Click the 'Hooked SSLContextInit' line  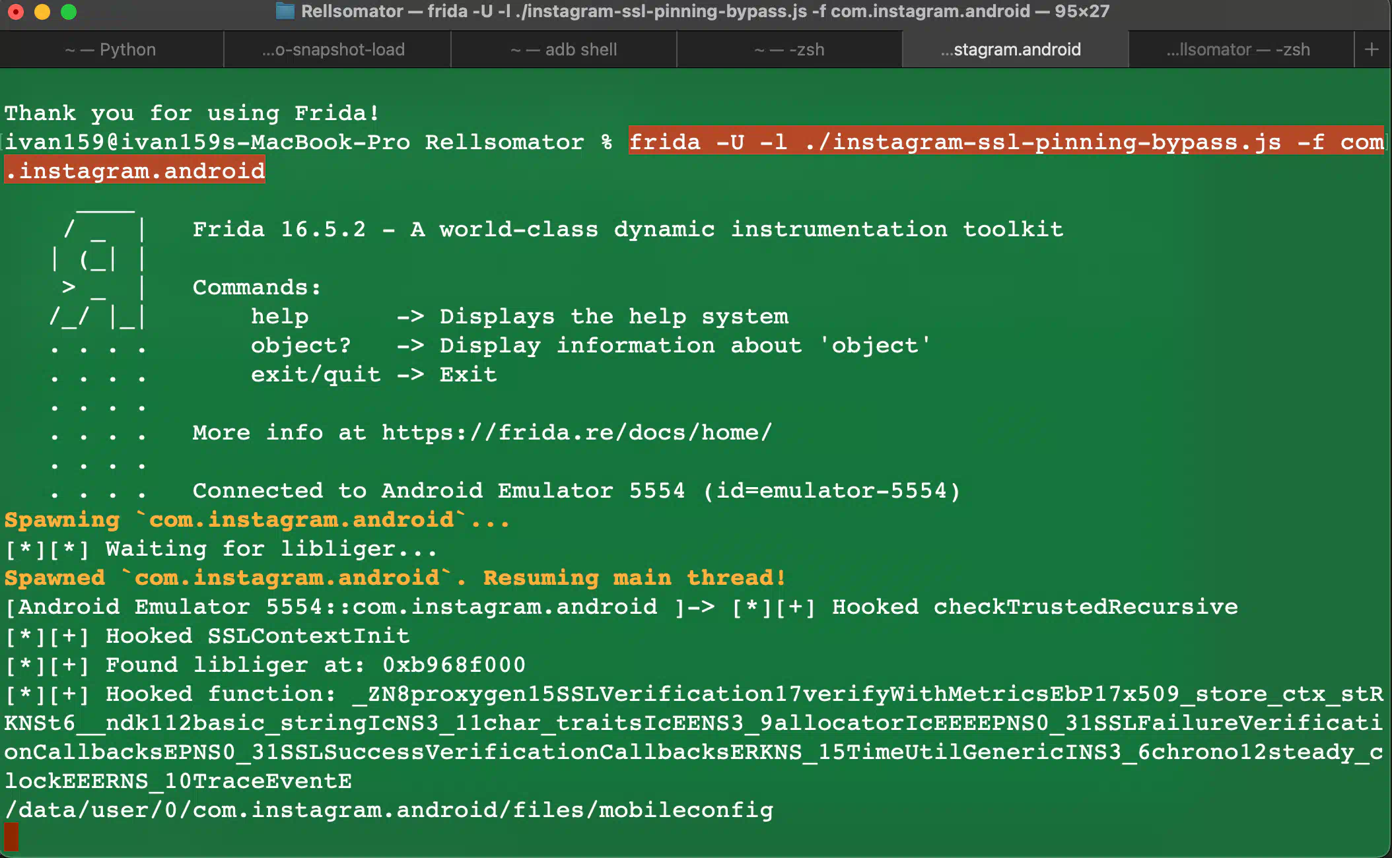click(x=207, y=636)
